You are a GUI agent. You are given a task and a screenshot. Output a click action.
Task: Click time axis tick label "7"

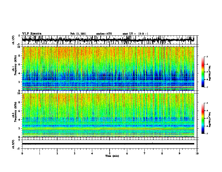(x=145, y=153)
